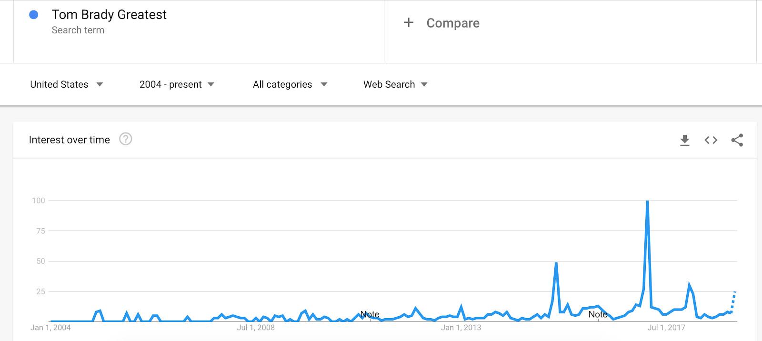Add a Compare search term
This screenshot has height=341, width=762.
point(452,23)
